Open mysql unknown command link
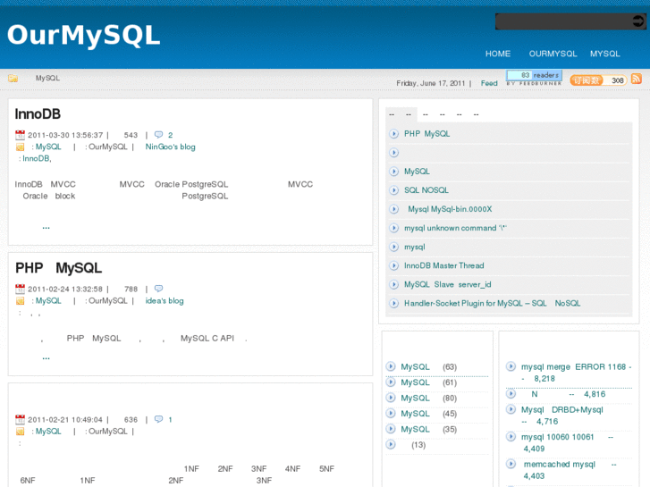Image resolution: width=650 pixels, height=487 pixels. tap(455, 228)
